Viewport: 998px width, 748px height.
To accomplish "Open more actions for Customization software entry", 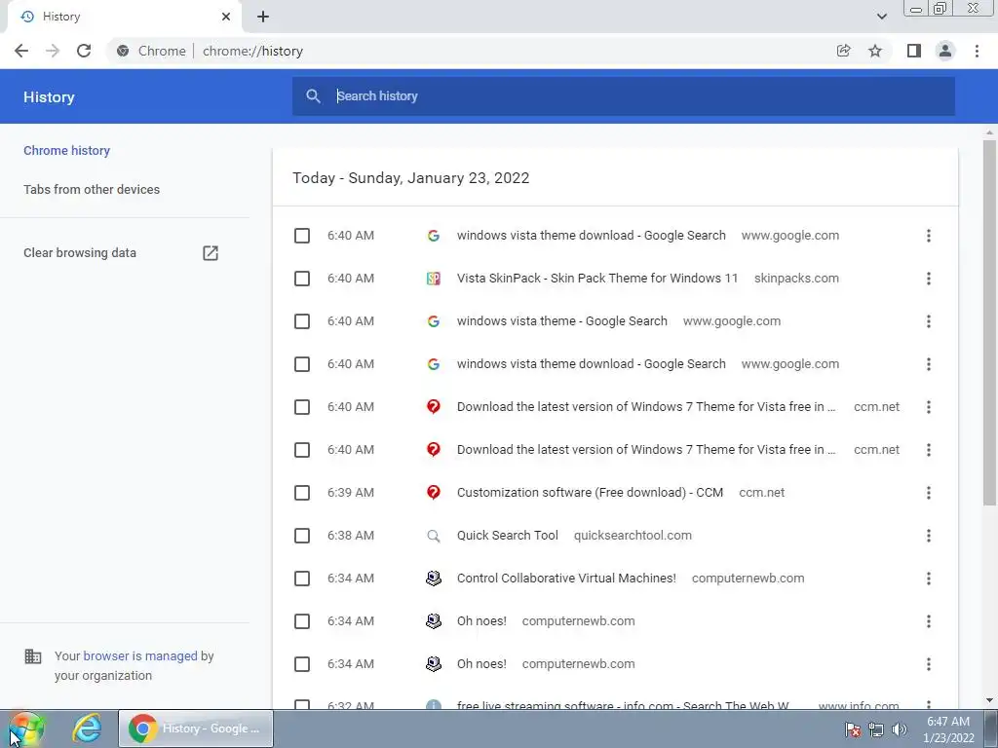I will point(929,493).
